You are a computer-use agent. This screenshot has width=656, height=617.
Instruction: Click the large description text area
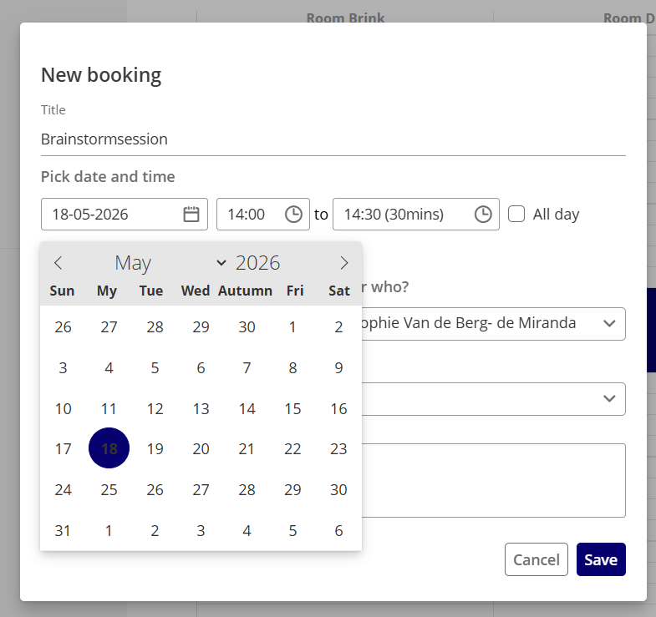[494, 480]
